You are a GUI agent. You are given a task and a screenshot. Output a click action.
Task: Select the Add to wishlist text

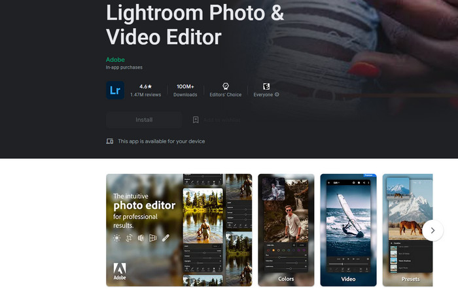[222, 120]
